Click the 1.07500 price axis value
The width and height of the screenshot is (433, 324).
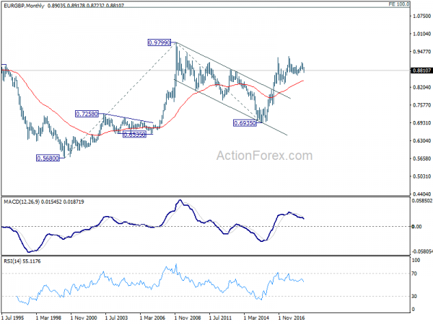(422, 16)
